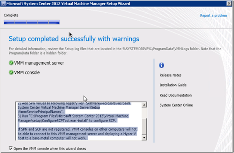Click the 'Complete' status label
Image resolution: width=234 pixels, height=153 pixels.
tap(11, 15)
